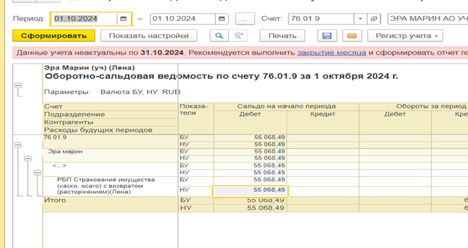The width and height of the screenshot is (468, 248).
Task: Follow the закрытие месяца link
Action: (x=332, y=53)
